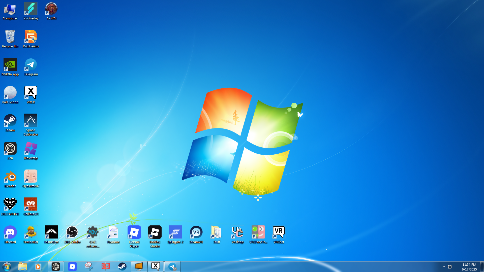The image size is (484, 272).
Task: Select VRCFaceTracking shortcut
Action: [258, 235]
